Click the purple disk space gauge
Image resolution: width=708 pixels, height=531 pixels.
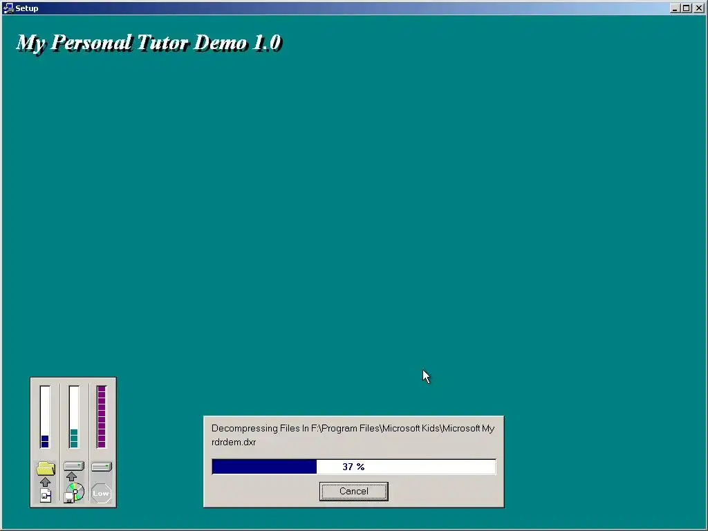point(102,417)
